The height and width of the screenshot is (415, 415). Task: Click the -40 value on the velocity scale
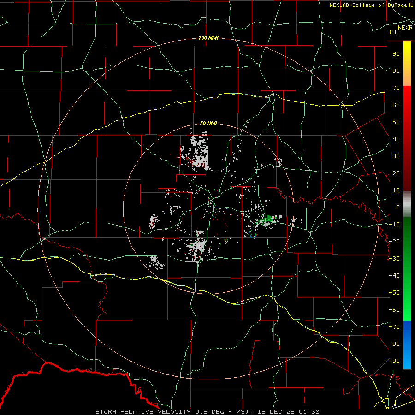394,276
